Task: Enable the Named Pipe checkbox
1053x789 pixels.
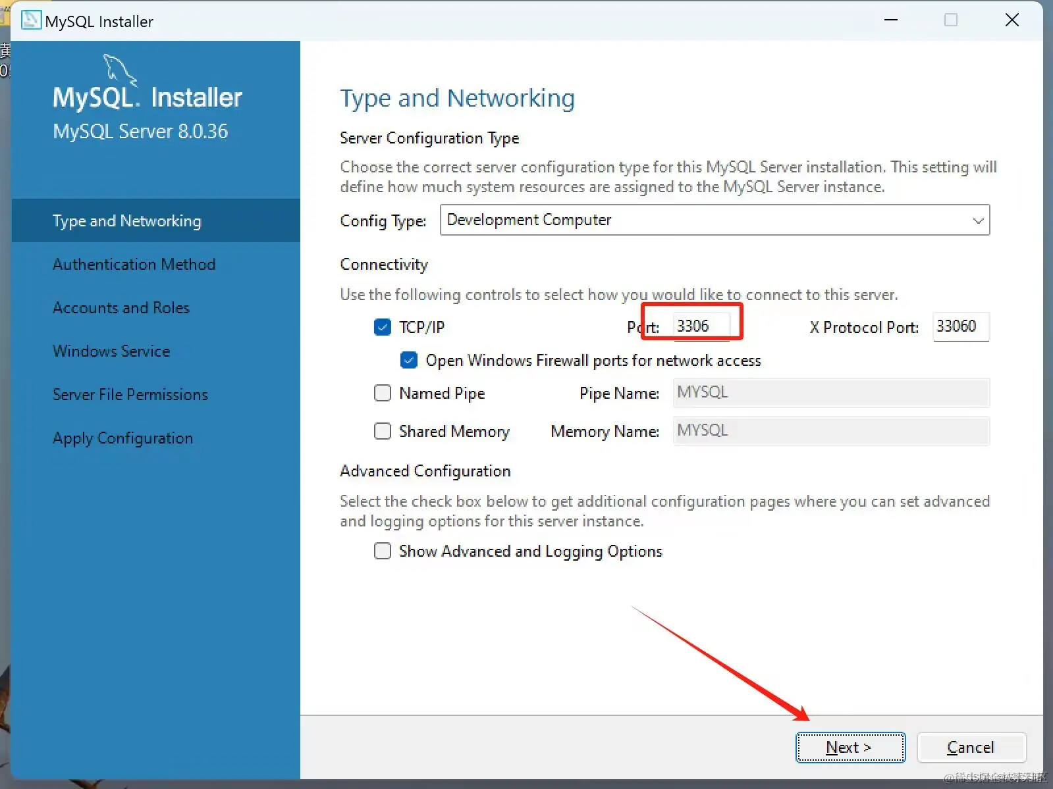Action: coord(383,393)
